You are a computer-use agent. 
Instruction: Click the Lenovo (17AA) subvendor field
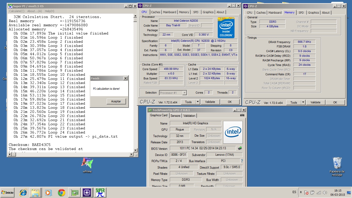pos(224,155)
